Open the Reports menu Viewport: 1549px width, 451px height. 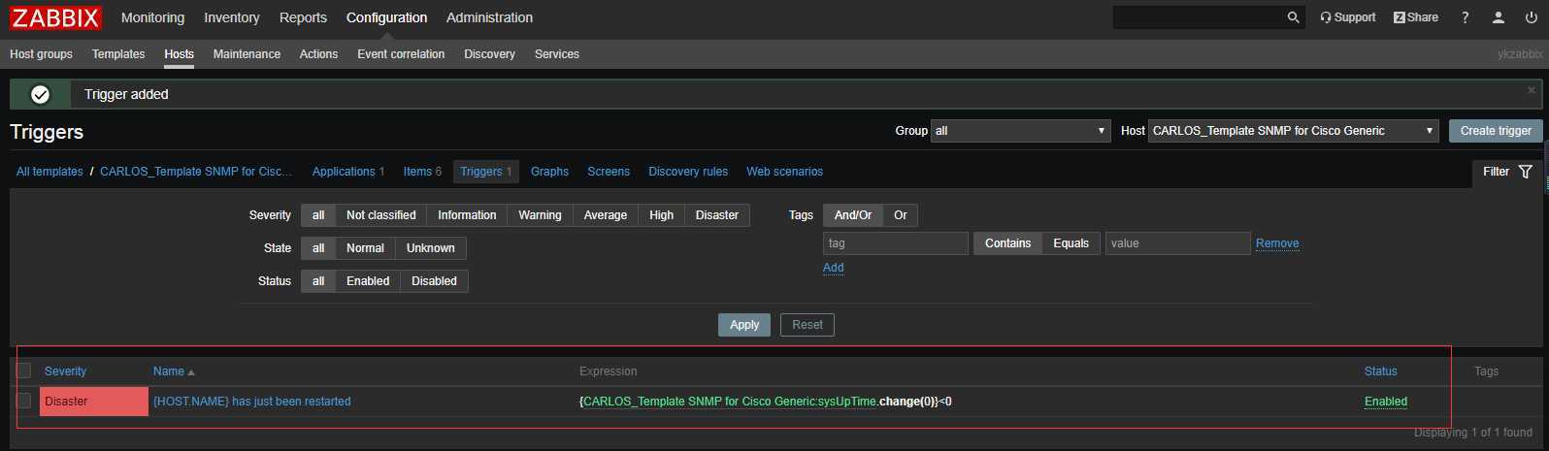(x=303, y=17)
